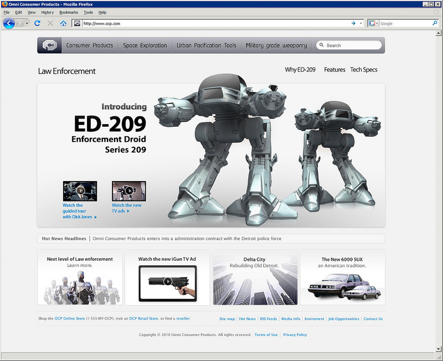
Task: Click the reseller link
Action: pyautogui.click(x=183, y=318)
